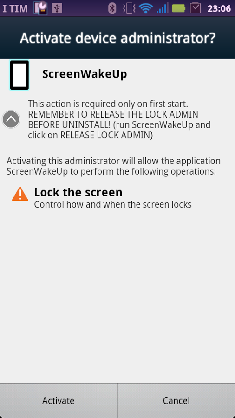Tap the vibrate mode icon
The image size is (235, 418).
click(x=129, y=8)
